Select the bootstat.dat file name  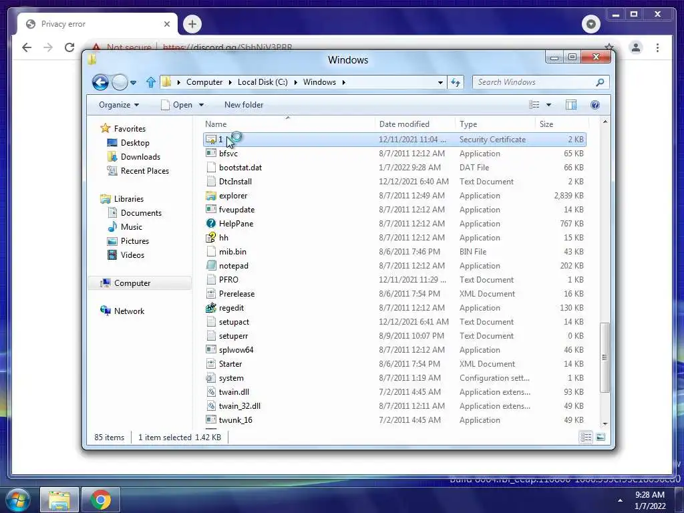pos(240,168)
